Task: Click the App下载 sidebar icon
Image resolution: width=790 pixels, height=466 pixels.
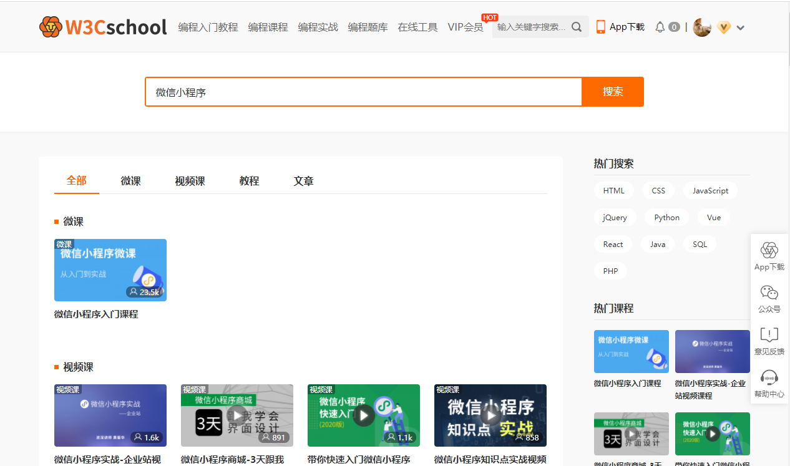Action: tap(769, 250)
